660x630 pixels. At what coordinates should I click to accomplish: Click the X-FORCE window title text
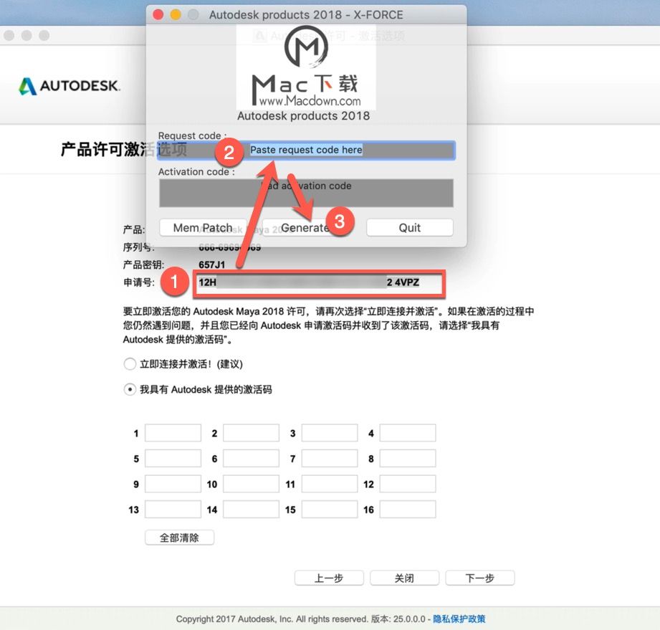[306, 15]
